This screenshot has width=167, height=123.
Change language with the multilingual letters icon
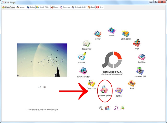107,108
